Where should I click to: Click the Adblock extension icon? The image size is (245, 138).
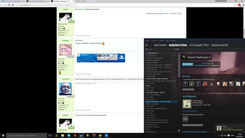(239, 5)
